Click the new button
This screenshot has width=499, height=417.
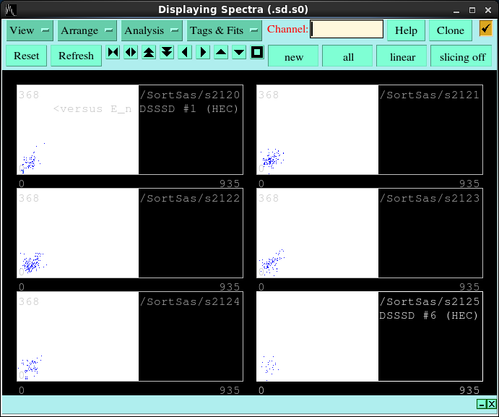pos(293,56)
